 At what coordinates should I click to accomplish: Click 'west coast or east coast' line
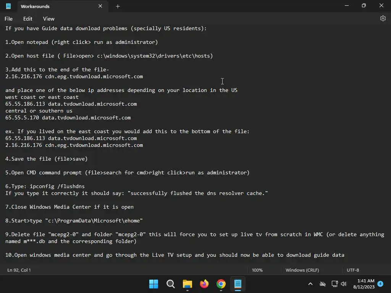click(42, 97)
